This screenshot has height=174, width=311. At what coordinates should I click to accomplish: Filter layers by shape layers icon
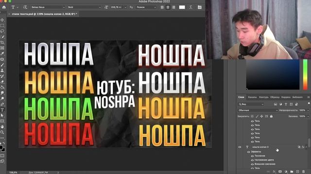point(291,104)
